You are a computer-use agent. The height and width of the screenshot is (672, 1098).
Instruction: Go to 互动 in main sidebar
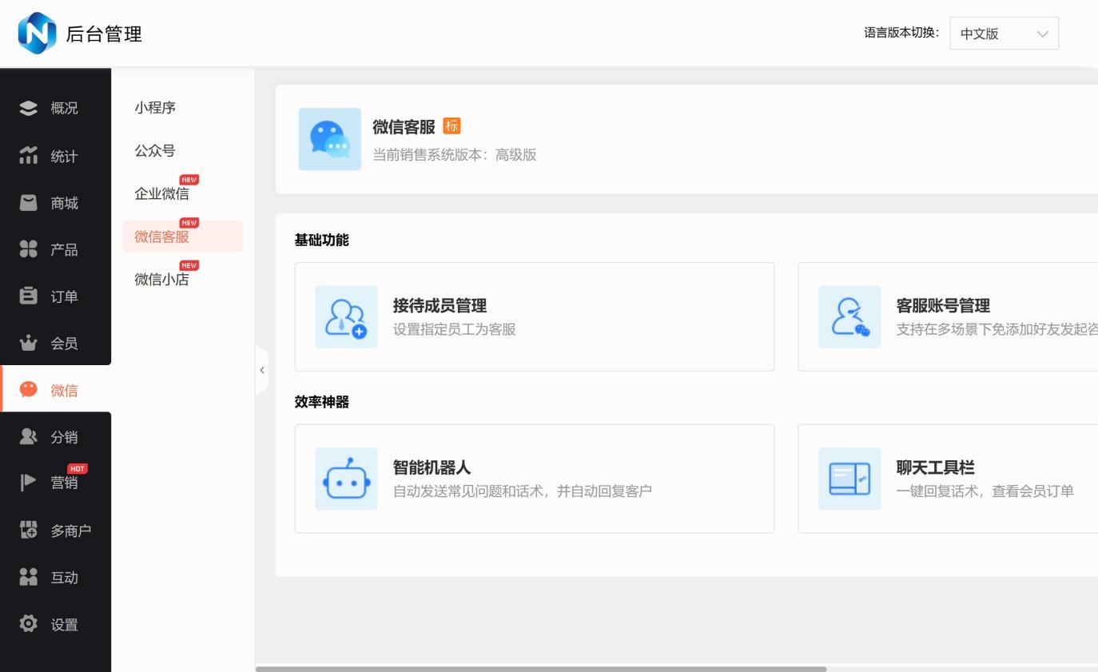tap(55, 578)
